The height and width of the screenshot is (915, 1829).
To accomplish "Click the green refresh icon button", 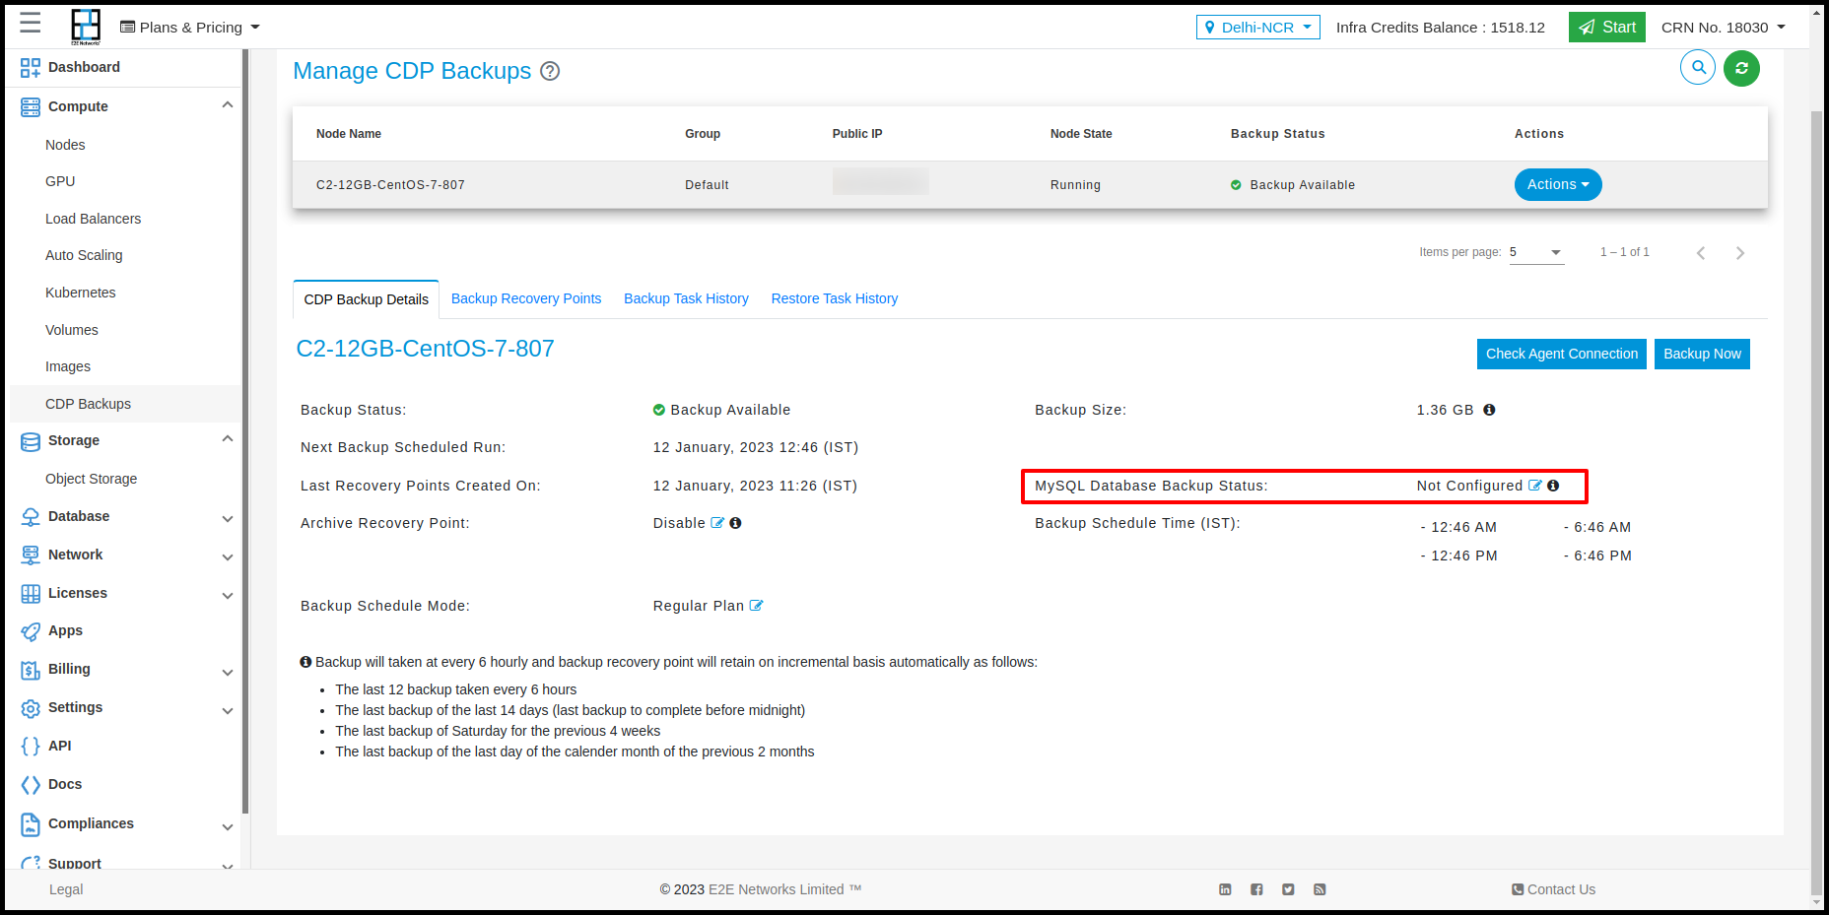I will [1741, 68].
